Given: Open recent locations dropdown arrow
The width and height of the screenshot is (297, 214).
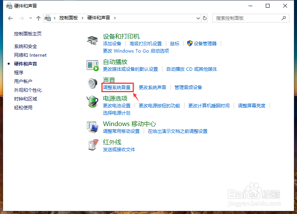Looking at the screenshot, I should tap(31, 18).
